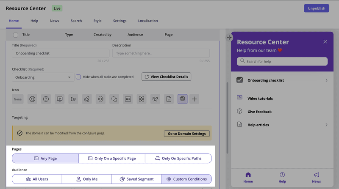Choose the contact card icon
This screenshot has height=189, width=339.
coord(128,99)
